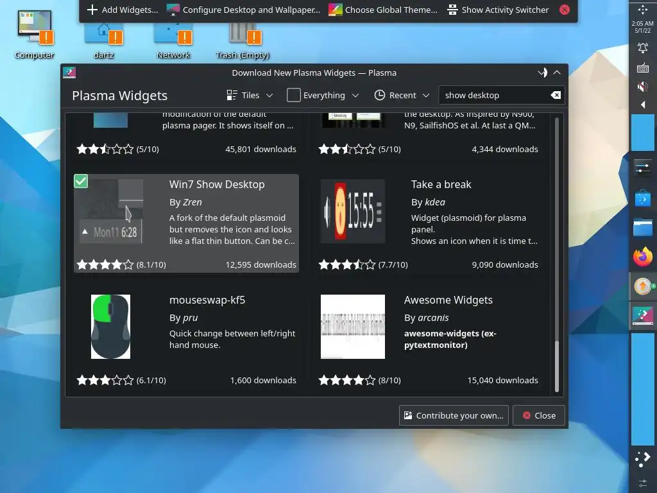
Task: Click the Win7 Show Desktop preview thumbnail
Action: pos(111,211)
